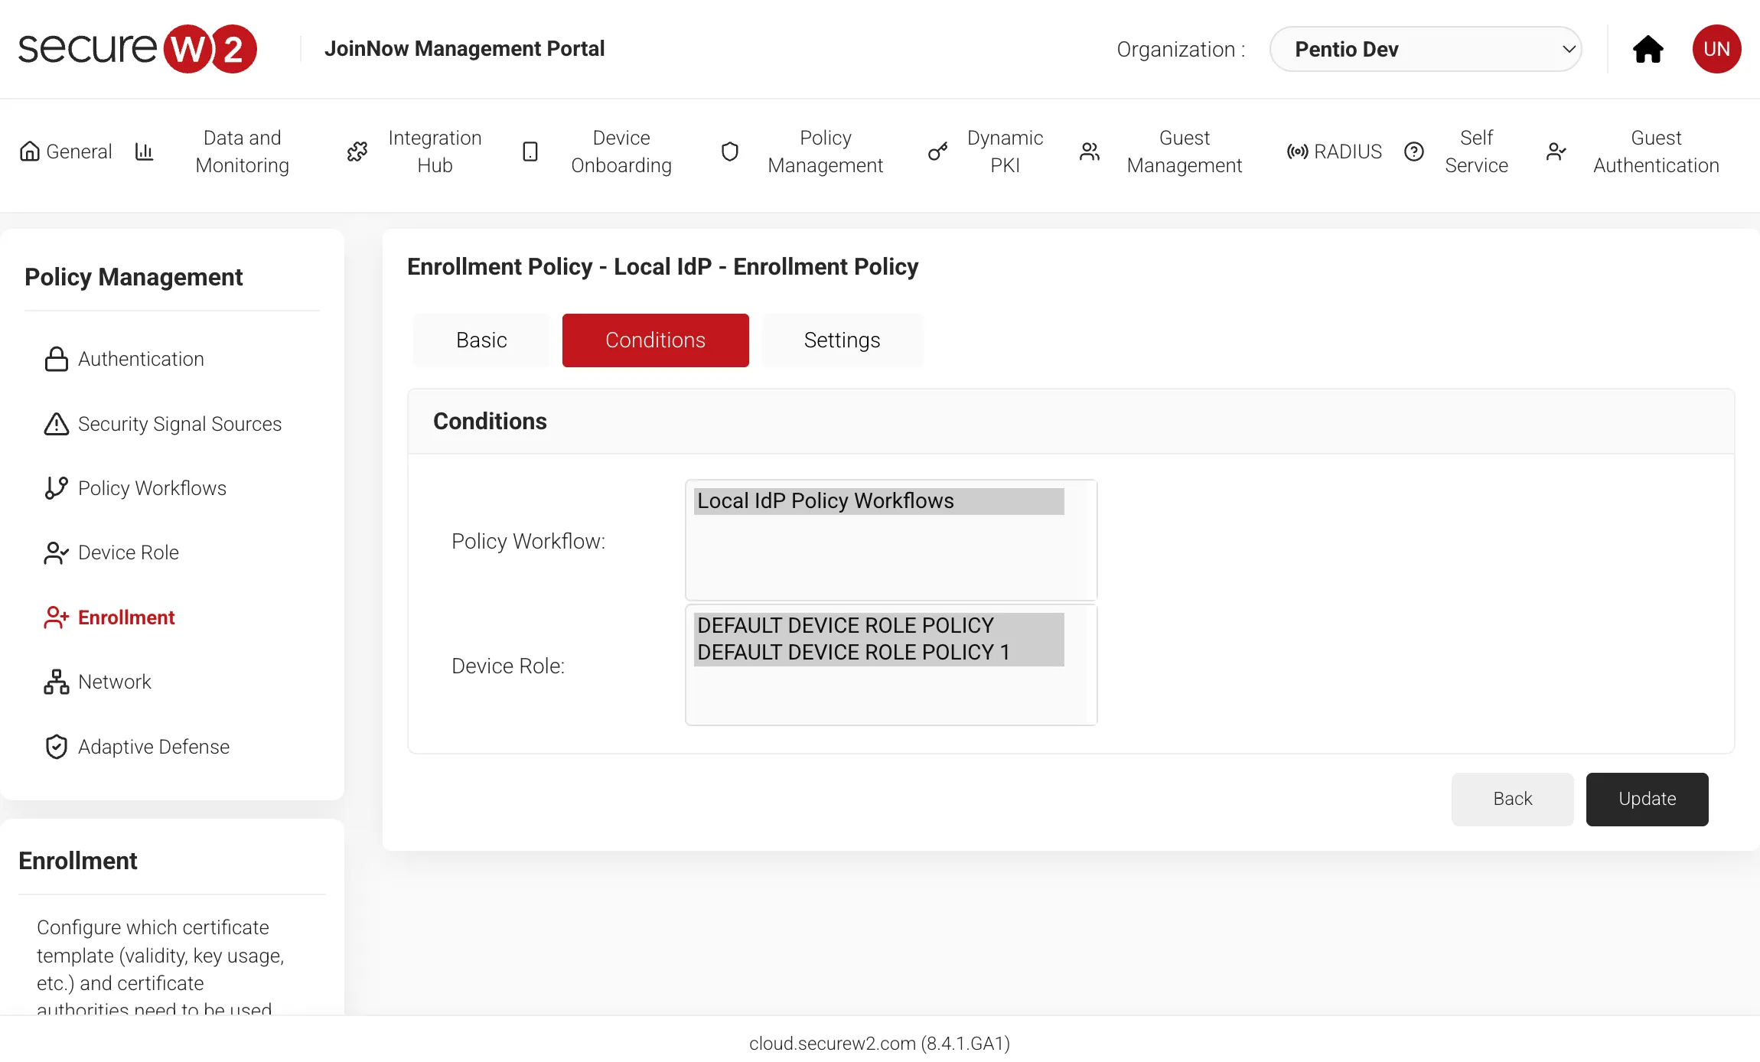Click the Policy Workflow: label
The image size is (1760, 1062).
[528, 541]
